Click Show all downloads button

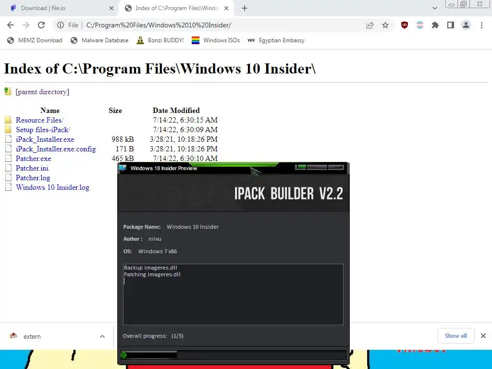point(455,336)
